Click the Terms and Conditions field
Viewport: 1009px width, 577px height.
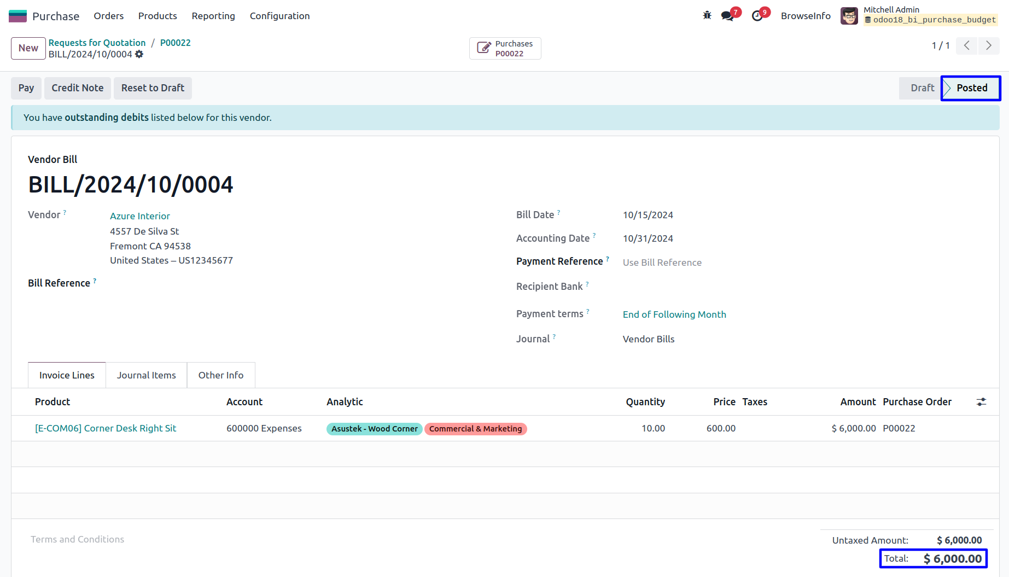(77, 539)
